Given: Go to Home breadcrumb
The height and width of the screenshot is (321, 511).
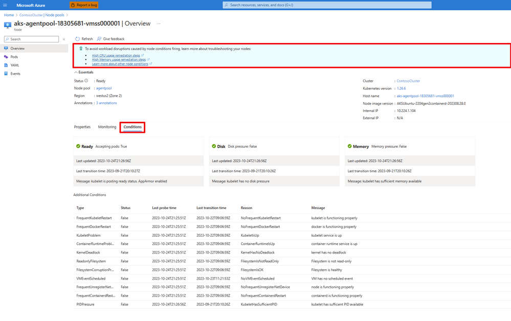Looking at the screenshot, I should [9, 15].
